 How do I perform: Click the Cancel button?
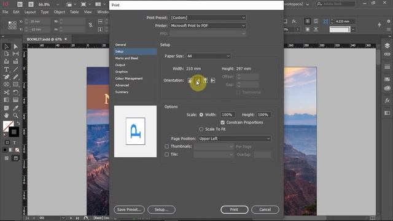(x=265, y=209)
